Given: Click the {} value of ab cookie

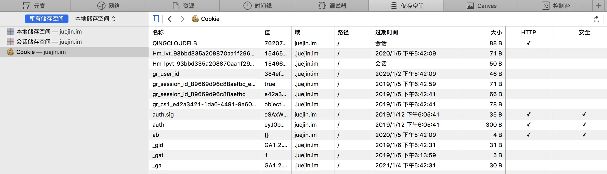Looking at the screenshot, I should coord(266,135).
